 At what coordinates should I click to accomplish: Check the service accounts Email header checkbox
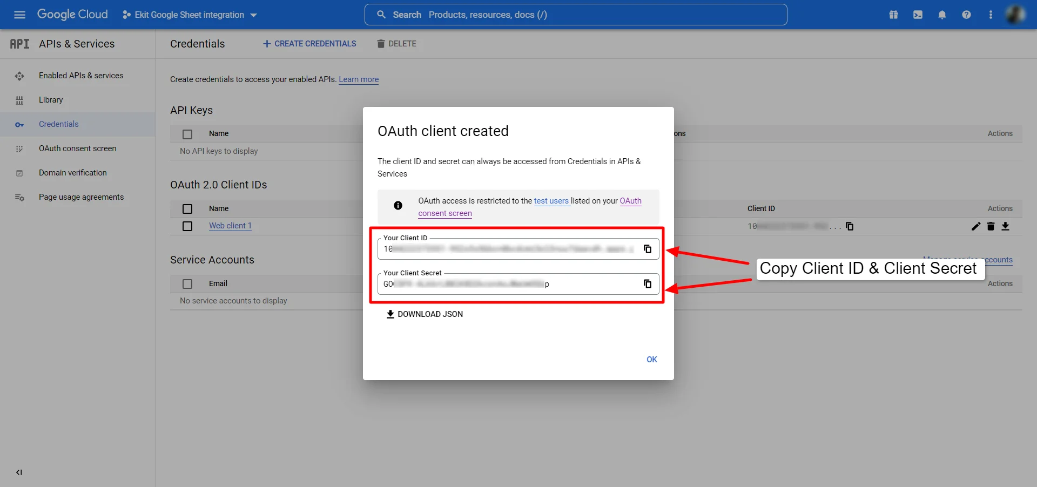click(187, 283)
